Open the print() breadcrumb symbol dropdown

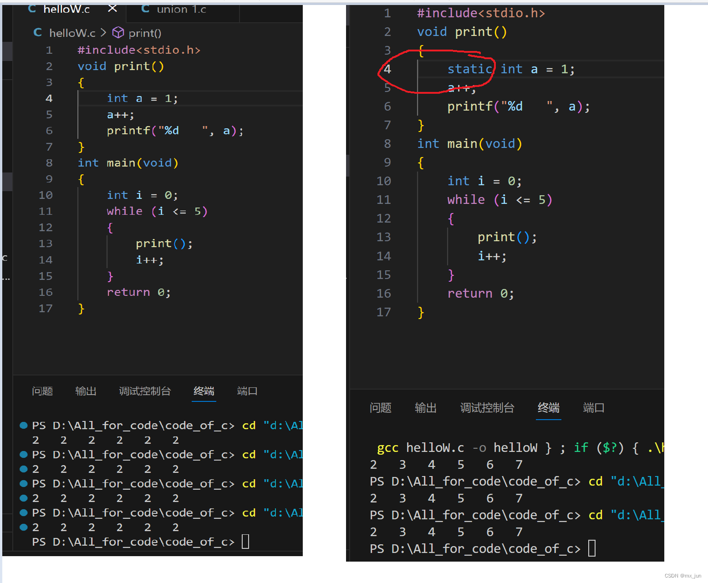[145, 32]
